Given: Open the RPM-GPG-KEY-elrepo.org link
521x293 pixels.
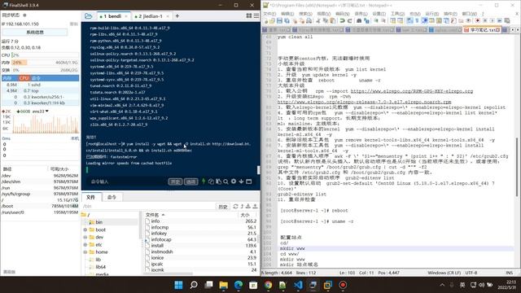Looking at the screenshot, I should [412, 91].
